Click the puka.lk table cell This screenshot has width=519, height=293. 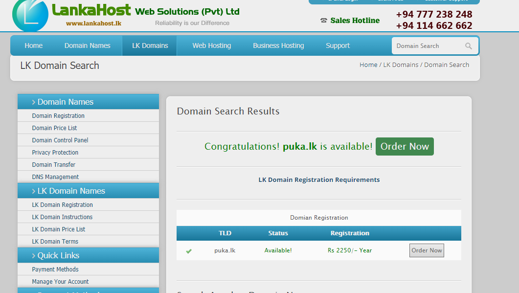[x=225, y=250]
